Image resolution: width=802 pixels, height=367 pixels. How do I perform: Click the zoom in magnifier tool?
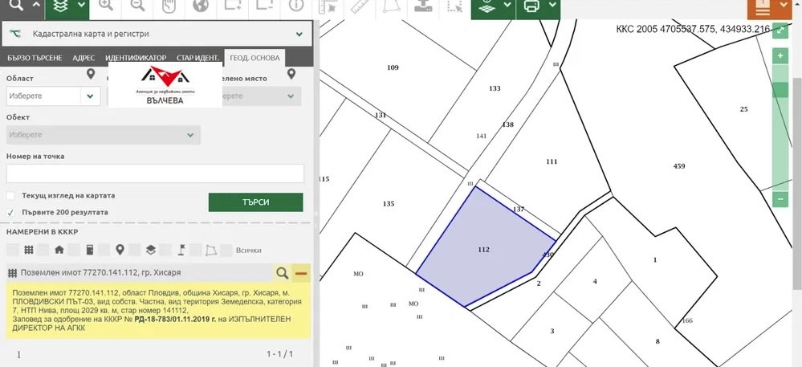click(x=105, y=6)
